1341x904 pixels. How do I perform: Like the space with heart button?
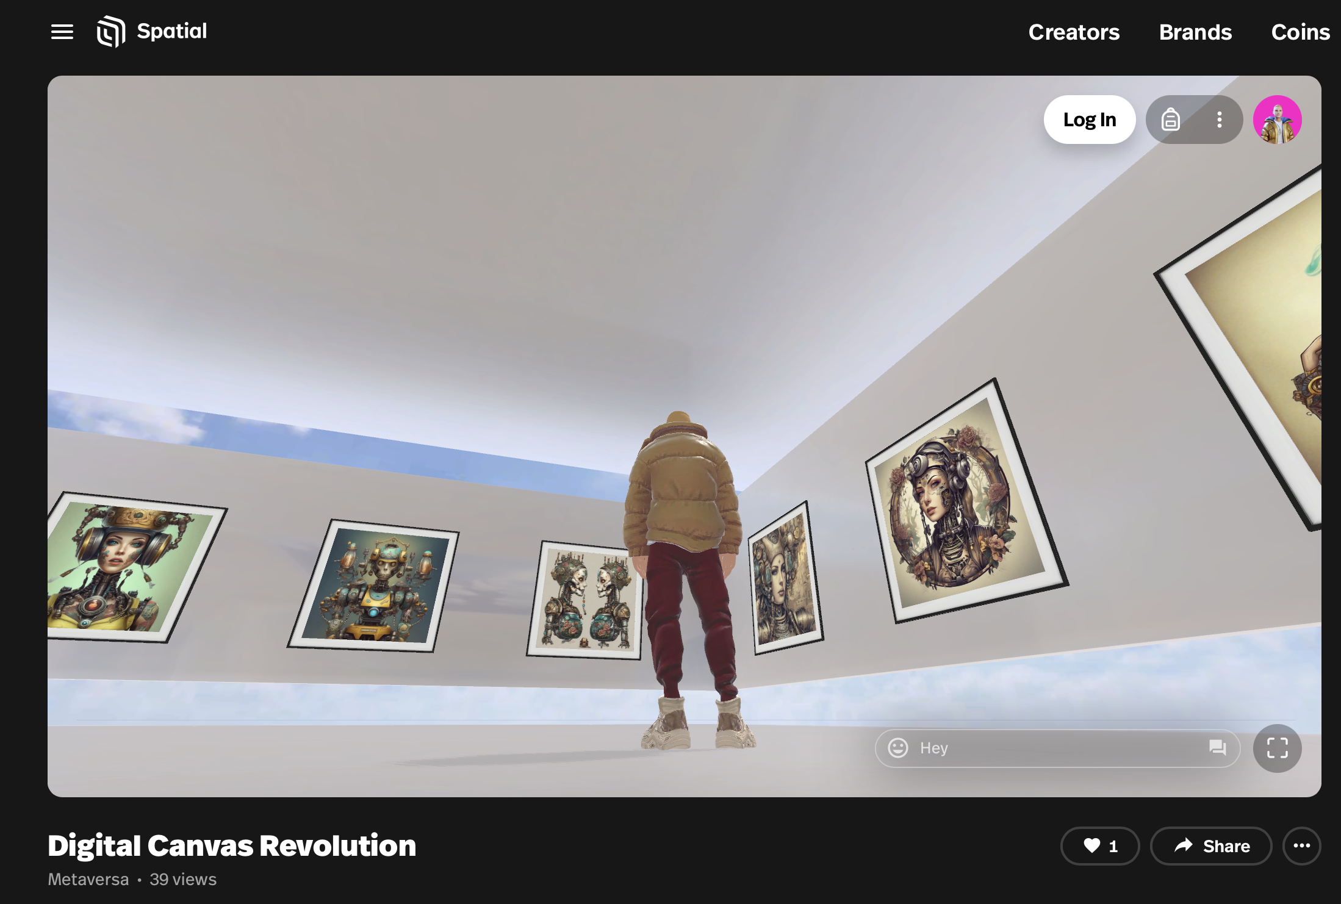[1099, 846]
